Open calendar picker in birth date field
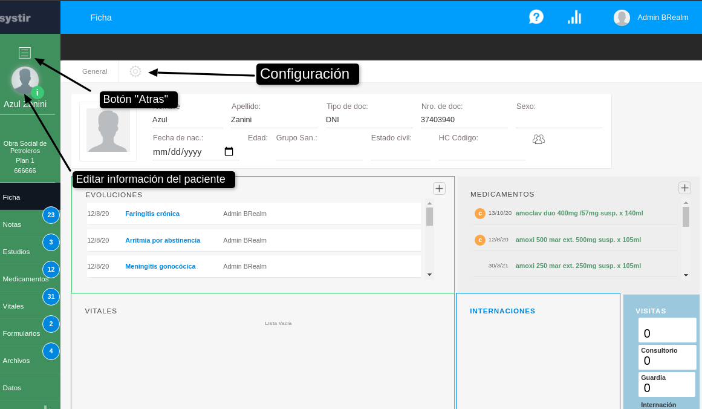 pyautogui.click(x=229, y=152)
